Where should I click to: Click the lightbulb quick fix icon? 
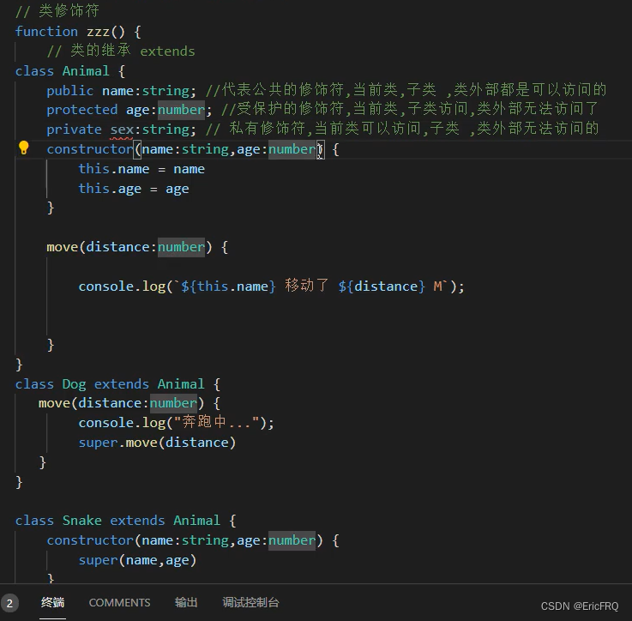tap(24, 148)
